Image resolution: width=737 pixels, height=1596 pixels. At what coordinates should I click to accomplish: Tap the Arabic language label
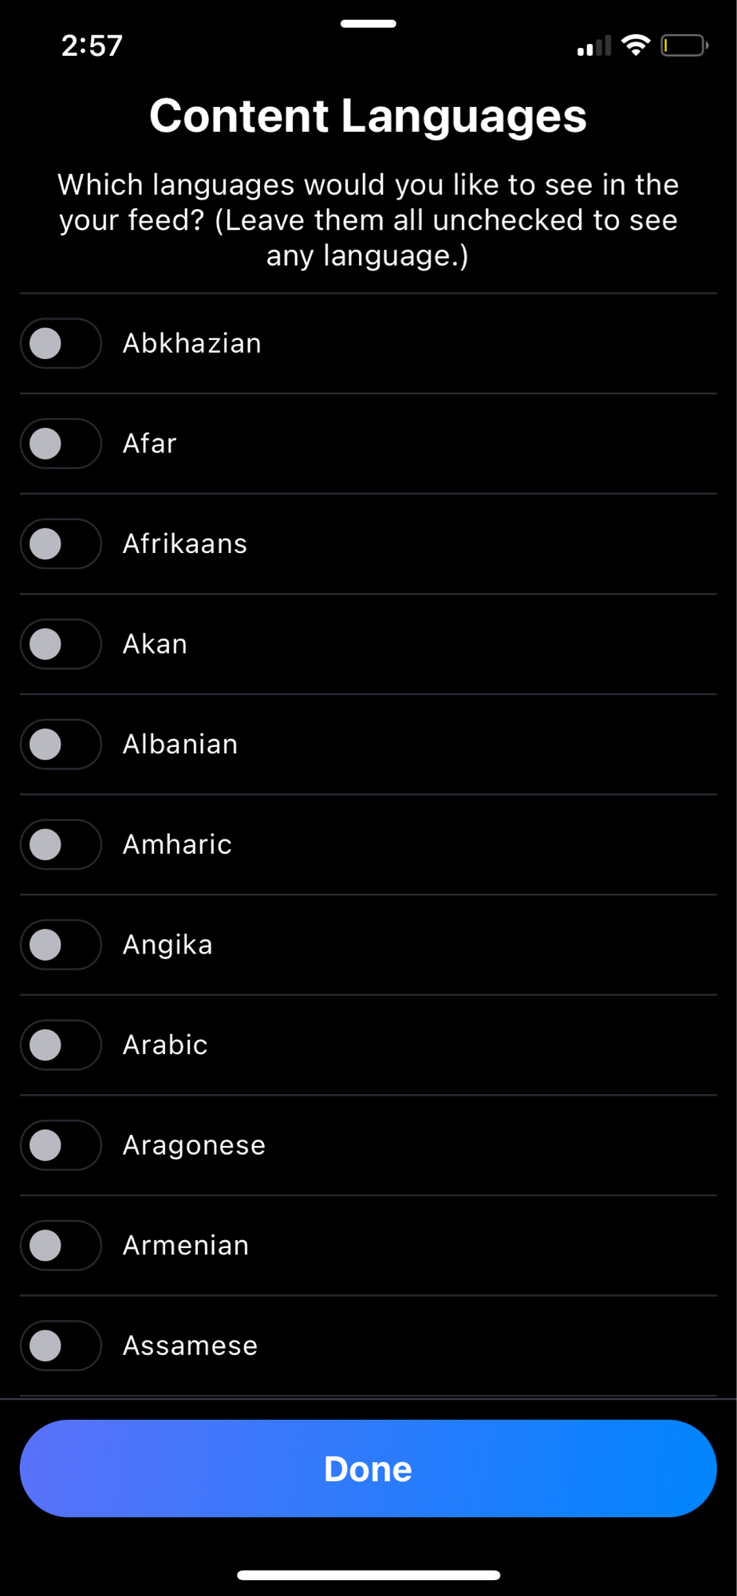tap(165, 1045)
